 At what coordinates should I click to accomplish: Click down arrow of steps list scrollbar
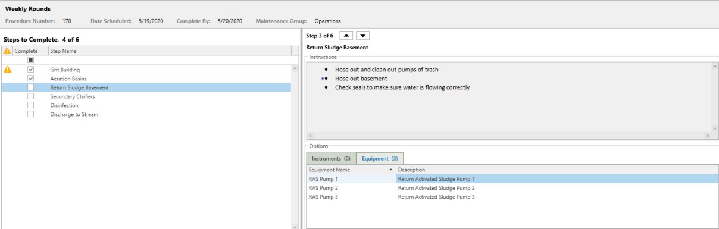click(295, 227)
